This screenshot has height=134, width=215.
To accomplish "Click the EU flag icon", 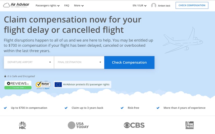I will (x=58, y=84).
